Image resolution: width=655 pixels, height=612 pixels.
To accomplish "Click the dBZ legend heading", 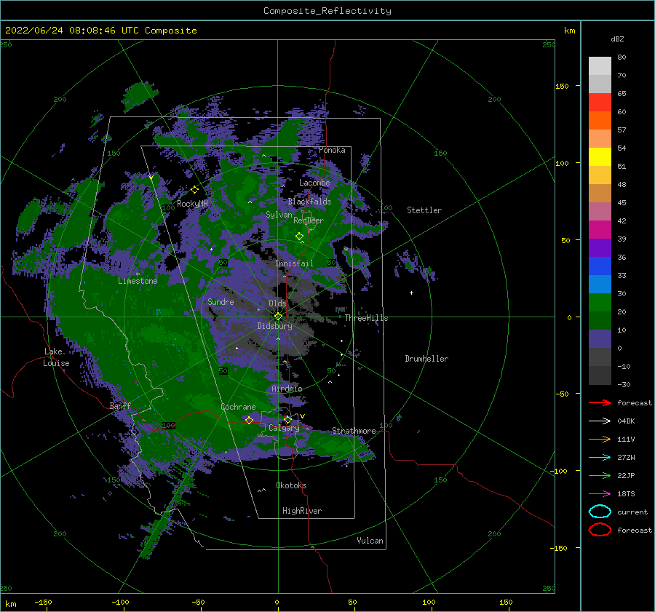I will 617,39.
